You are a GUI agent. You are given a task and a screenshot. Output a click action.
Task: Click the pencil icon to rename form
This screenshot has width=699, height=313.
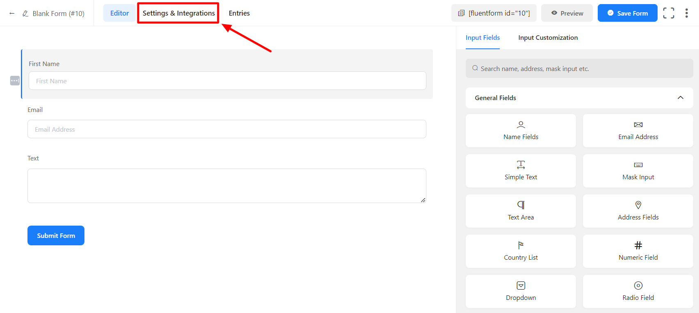click(x=25, y=14)
